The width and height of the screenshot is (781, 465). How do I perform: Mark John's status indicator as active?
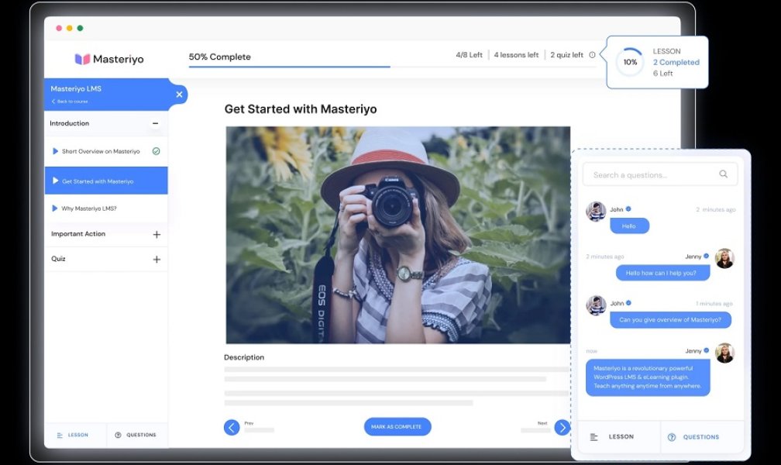628,208
